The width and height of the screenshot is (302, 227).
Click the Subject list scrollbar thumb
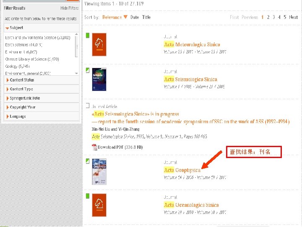76,47
